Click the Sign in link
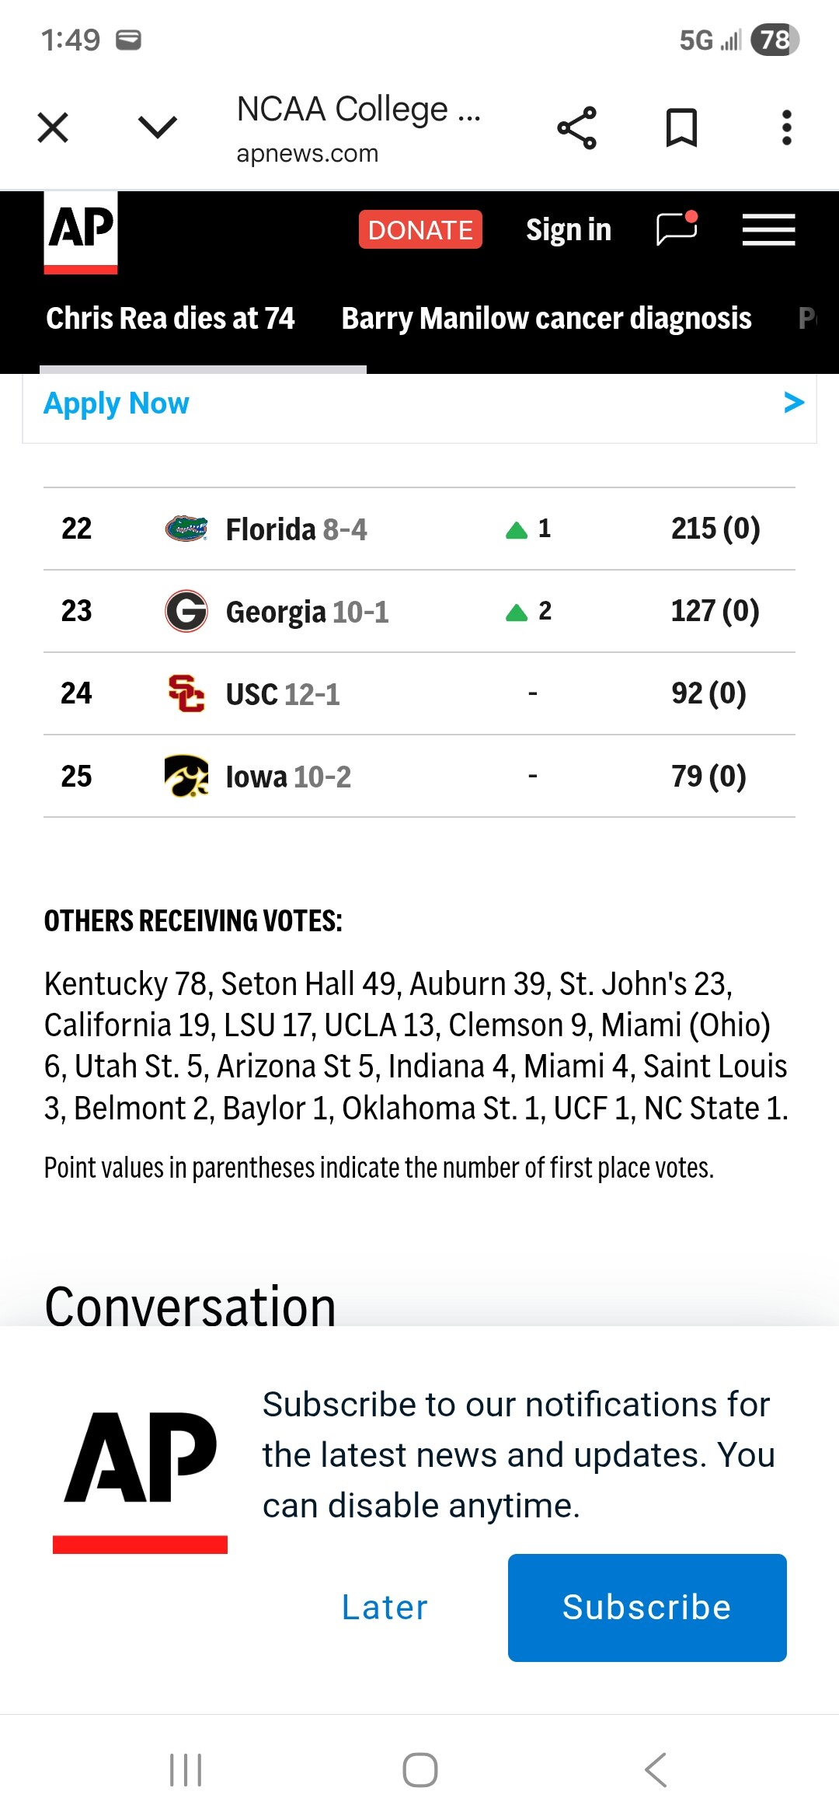839x1819 pixels. [569, 230]
